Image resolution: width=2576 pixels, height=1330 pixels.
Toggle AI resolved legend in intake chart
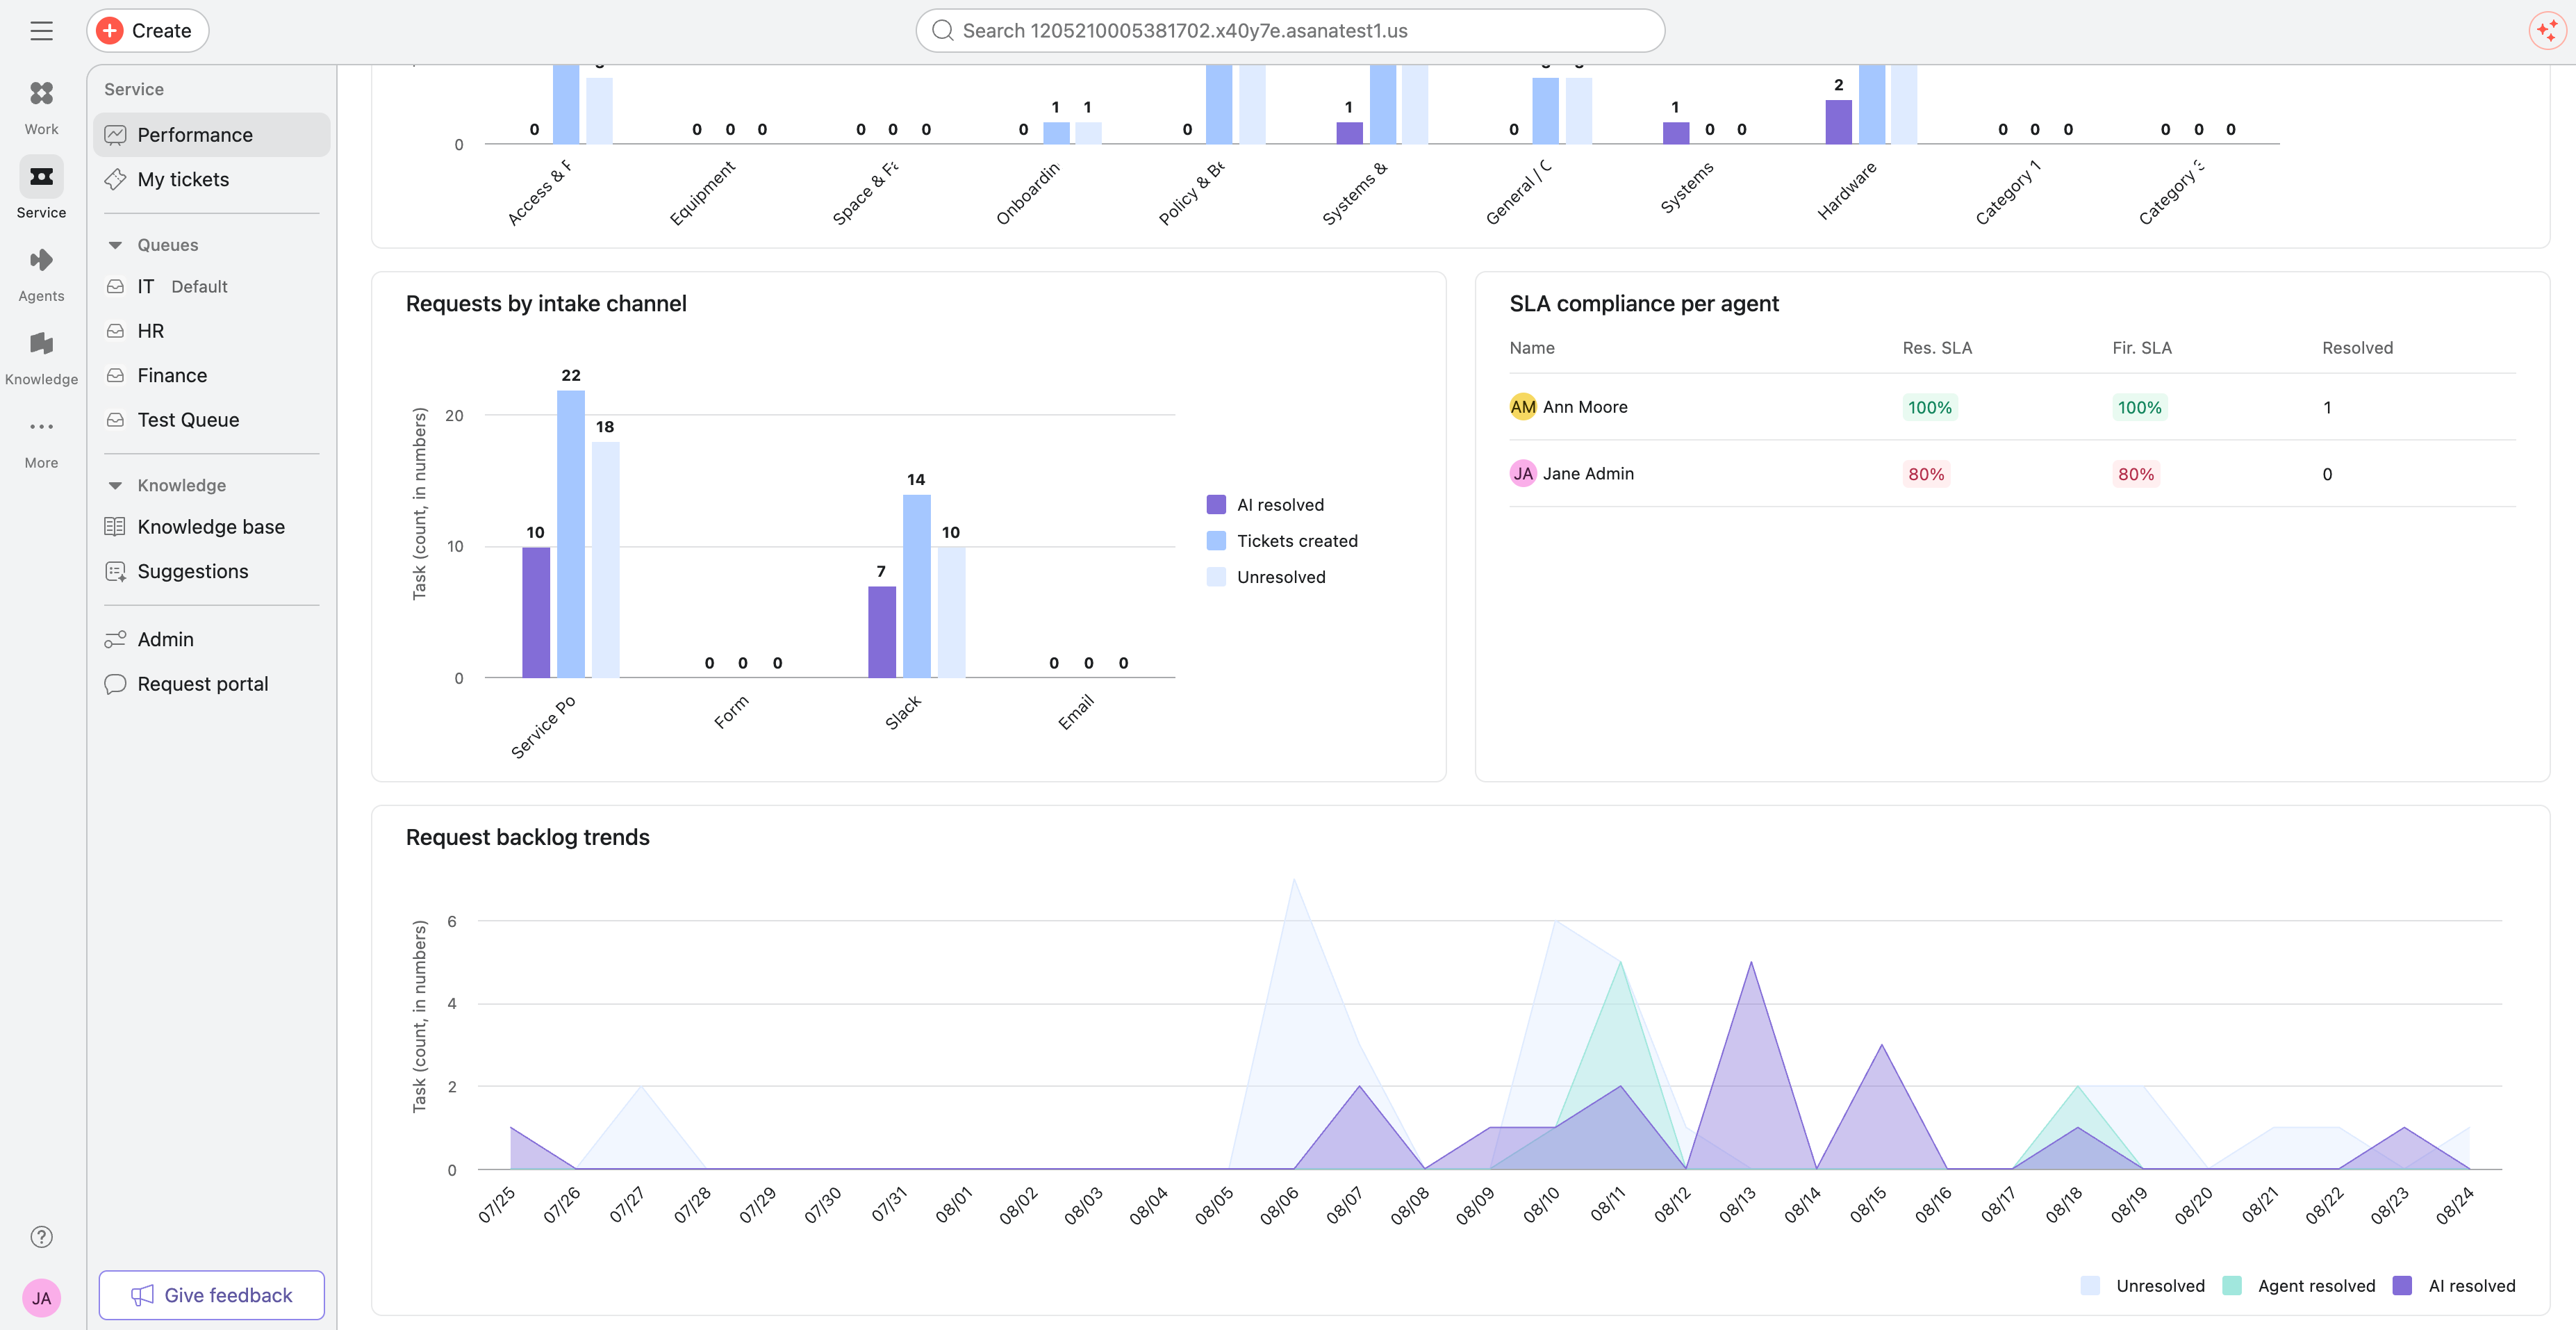(1265, 505)
